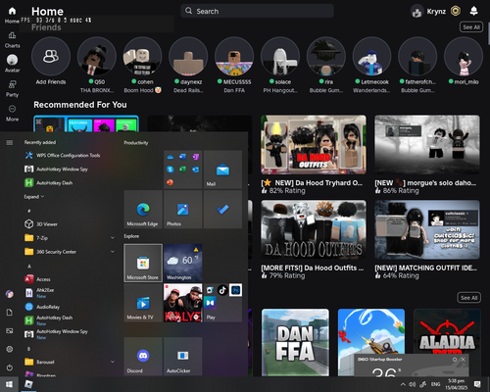Image resolution: width=490 pixels, height=392 pixels.
Task: Open MORE FITS Da Hood Outfits card
Action: coord(314,229)
